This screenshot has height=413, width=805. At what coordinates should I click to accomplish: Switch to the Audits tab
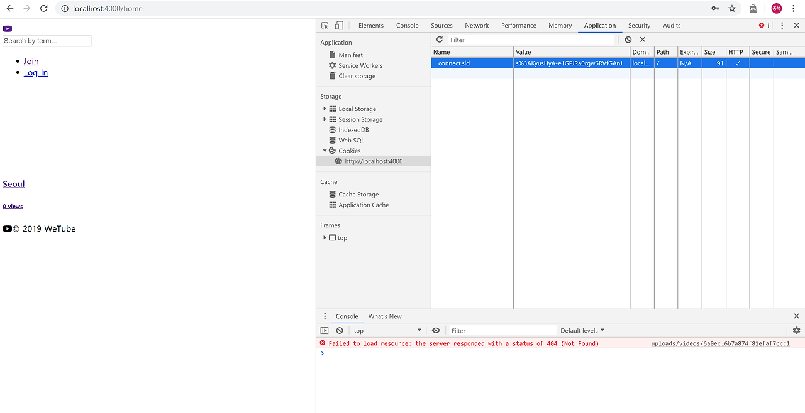[672, 26]
